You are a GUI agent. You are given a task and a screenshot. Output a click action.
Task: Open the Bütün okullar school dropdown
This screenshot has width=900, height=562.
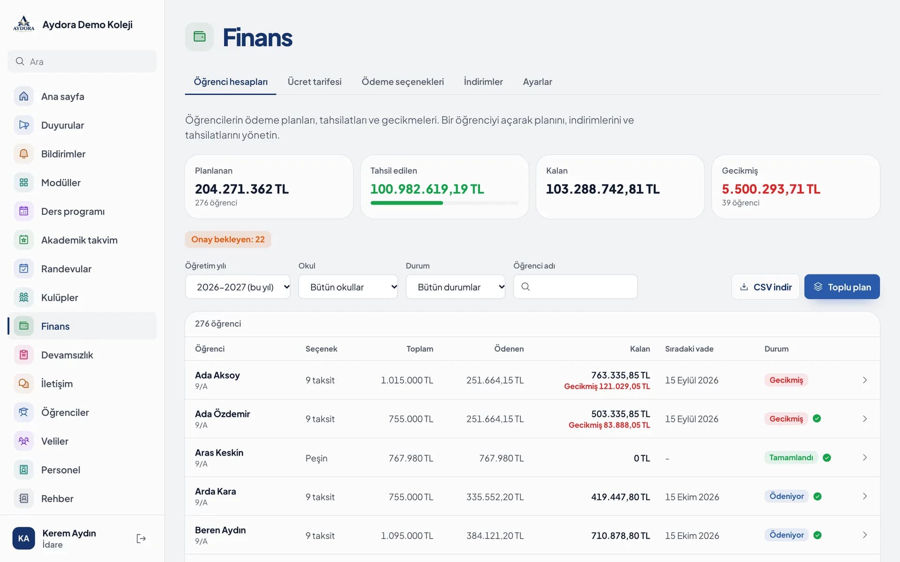click(348, 287)
